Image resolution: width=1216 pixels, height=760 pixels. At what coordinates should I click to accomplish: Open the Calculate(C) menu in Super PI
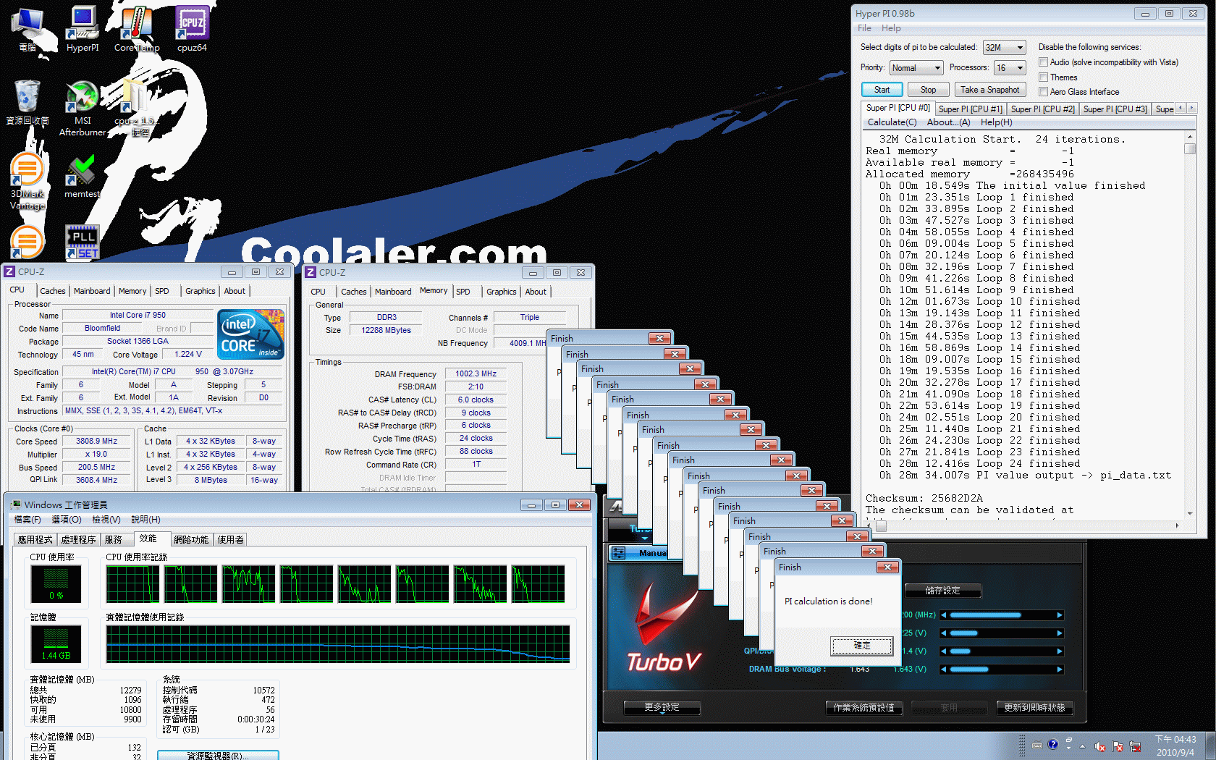[x=892, y=122]
